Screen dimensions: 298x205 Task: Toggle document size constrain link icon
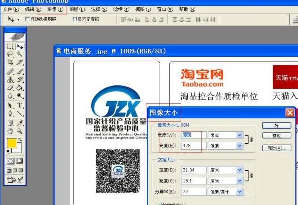click(x=251, y=176)
